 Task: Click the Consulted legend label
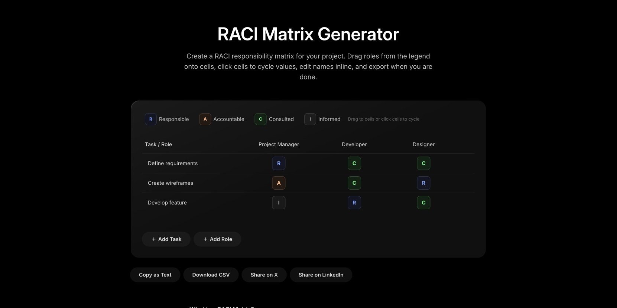click(x=281, y=119)
